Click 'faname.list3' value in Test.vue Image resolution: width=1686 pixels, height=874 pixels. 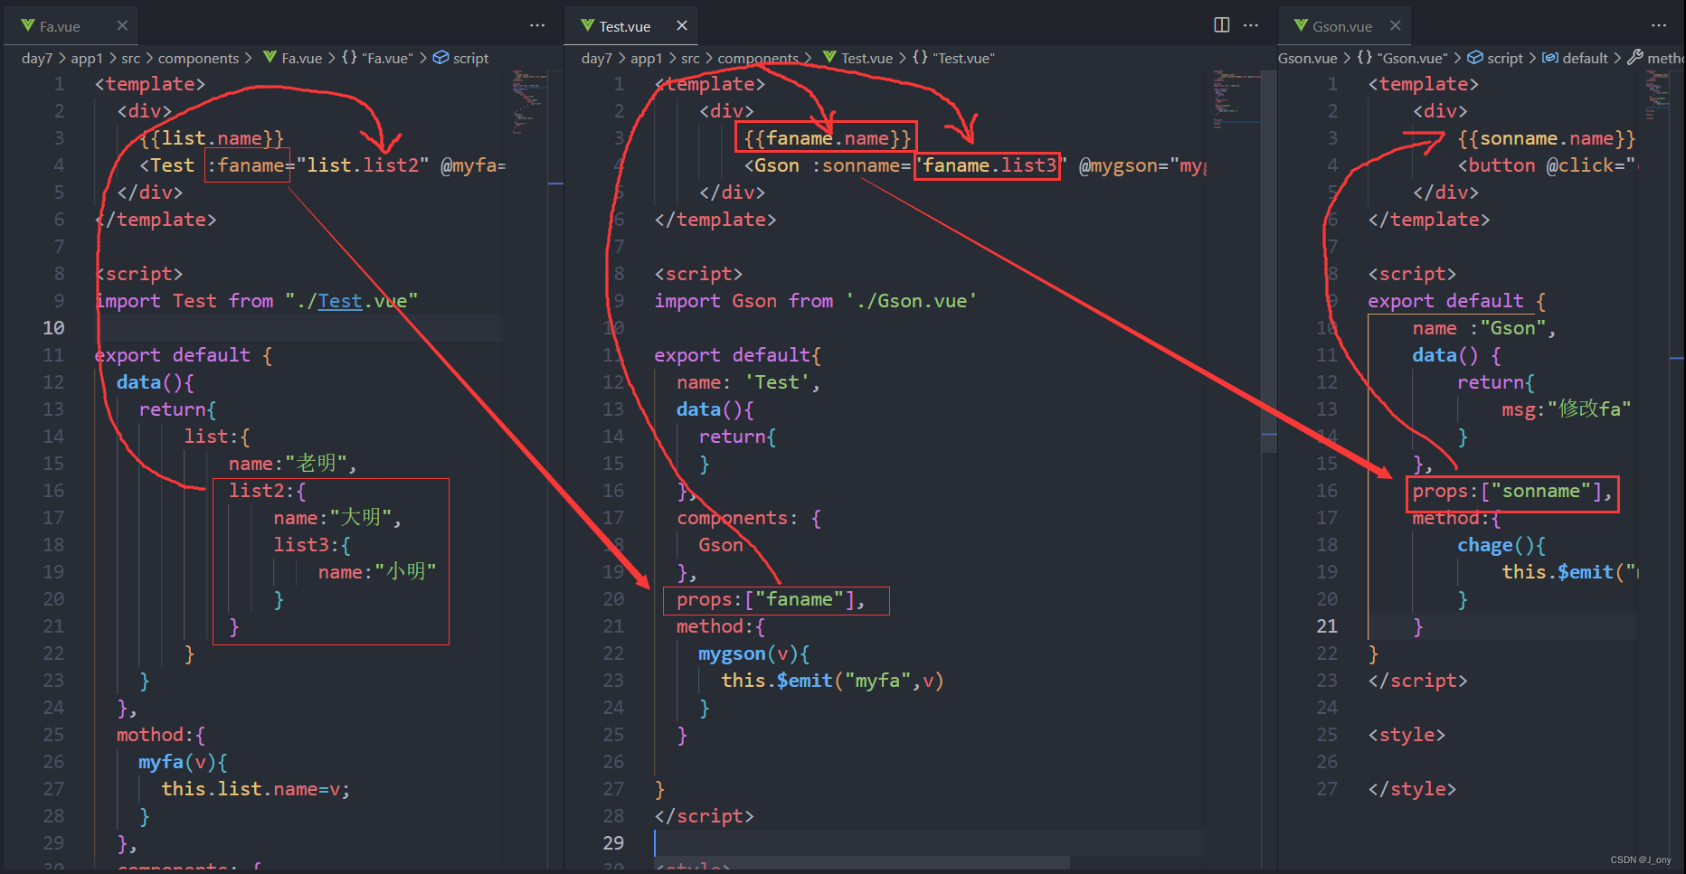click(990, 165)
